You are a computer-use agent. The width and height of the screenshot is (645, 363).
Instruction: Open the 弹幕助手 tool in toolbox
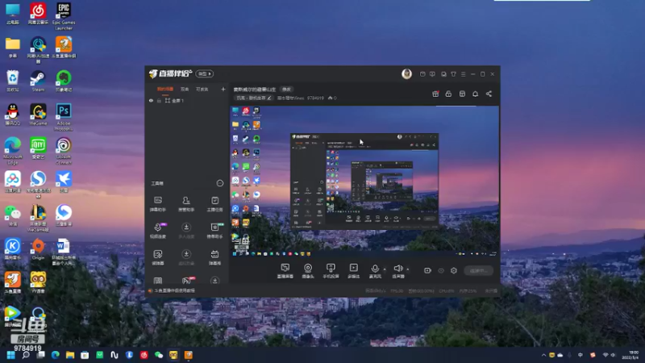157,204
